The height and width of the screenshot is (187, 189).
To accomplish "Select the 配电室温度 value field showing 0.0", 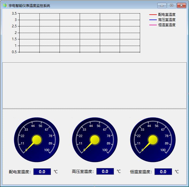I will tap(42, 172).
